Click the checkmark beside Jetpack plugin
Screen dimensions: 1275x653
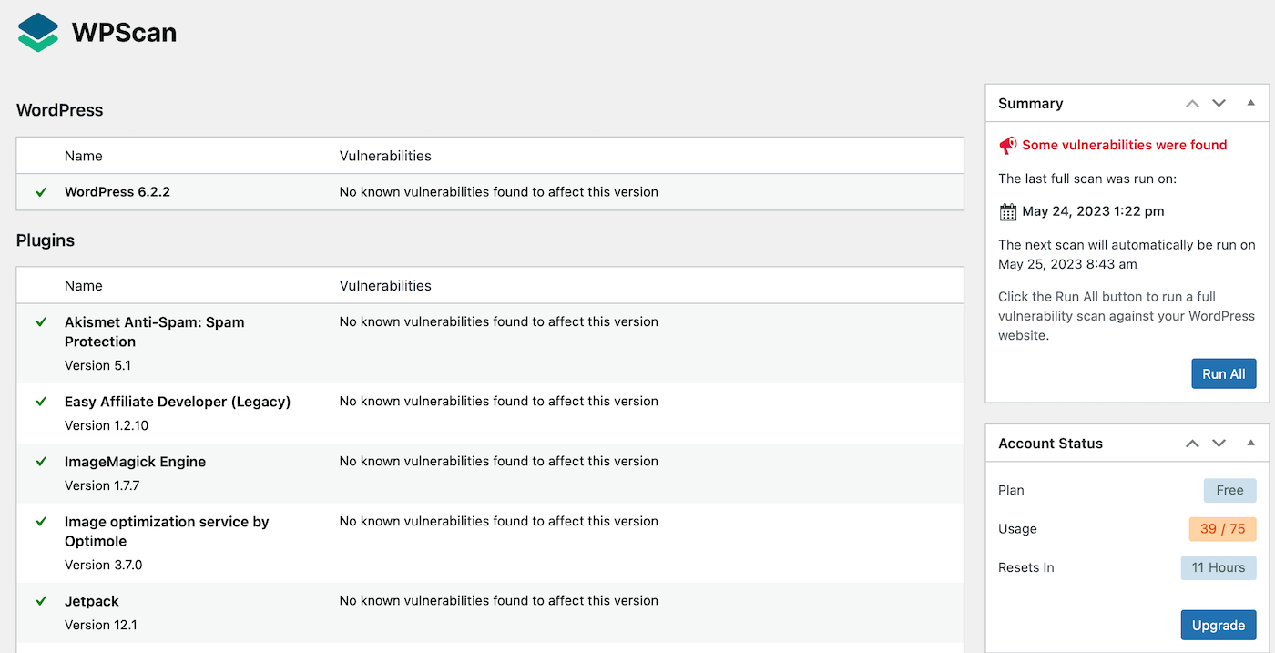(x=41, y=601)
